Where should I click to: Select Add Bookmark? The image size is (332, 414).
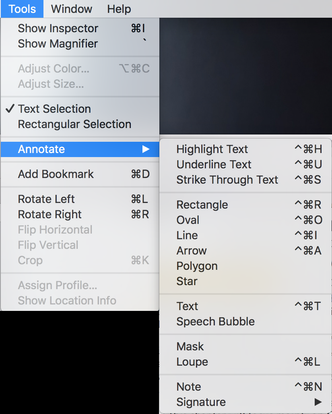click(x=56, y=174)
